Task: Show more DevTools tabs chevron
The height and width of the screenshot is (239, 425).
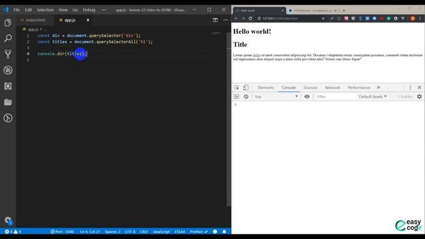Action: click(379, 88)
